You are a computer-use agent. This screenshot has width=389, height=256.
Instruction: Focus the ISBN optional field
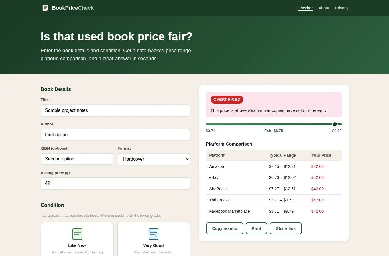pos(77,159)
